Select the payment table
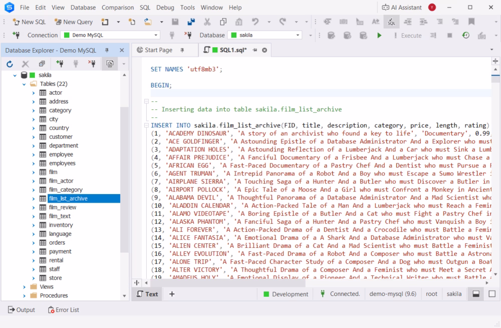This screenshot has width=501, height=328. click(60, 252)
